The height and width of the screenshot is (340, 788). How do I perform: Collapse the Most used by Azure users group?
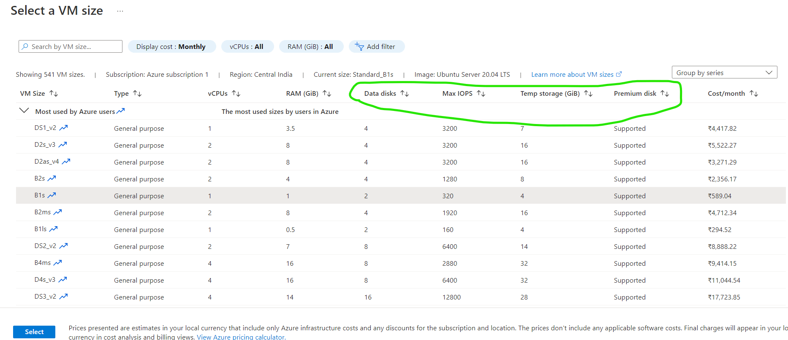click(x=24, y=111)
